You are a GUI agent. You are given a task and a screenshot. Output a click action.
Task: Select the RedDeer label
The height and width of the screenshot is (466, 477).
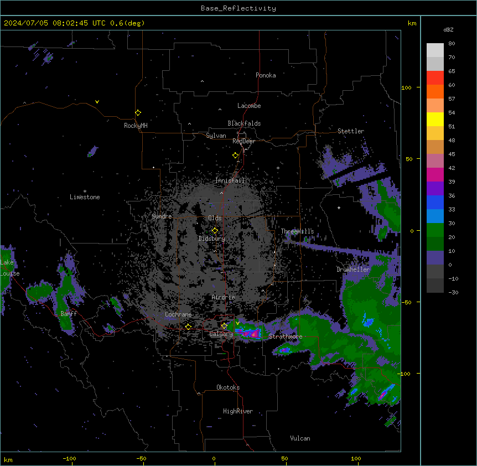click(243, 141)
